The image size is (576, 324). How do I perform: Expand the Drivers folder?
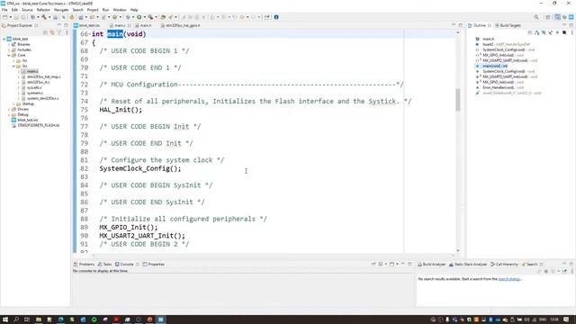[x=9, y=109]
